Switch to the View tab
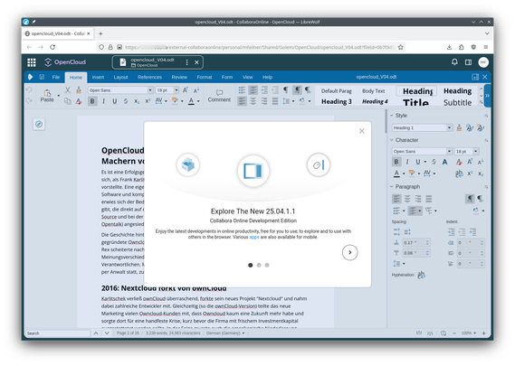 click(248, 77)
